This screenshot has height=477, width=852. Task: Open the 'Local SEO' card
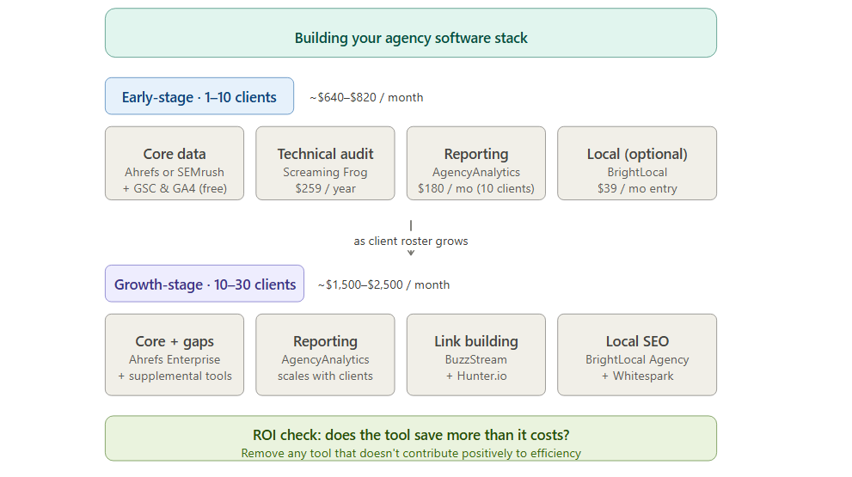point(637,355)
